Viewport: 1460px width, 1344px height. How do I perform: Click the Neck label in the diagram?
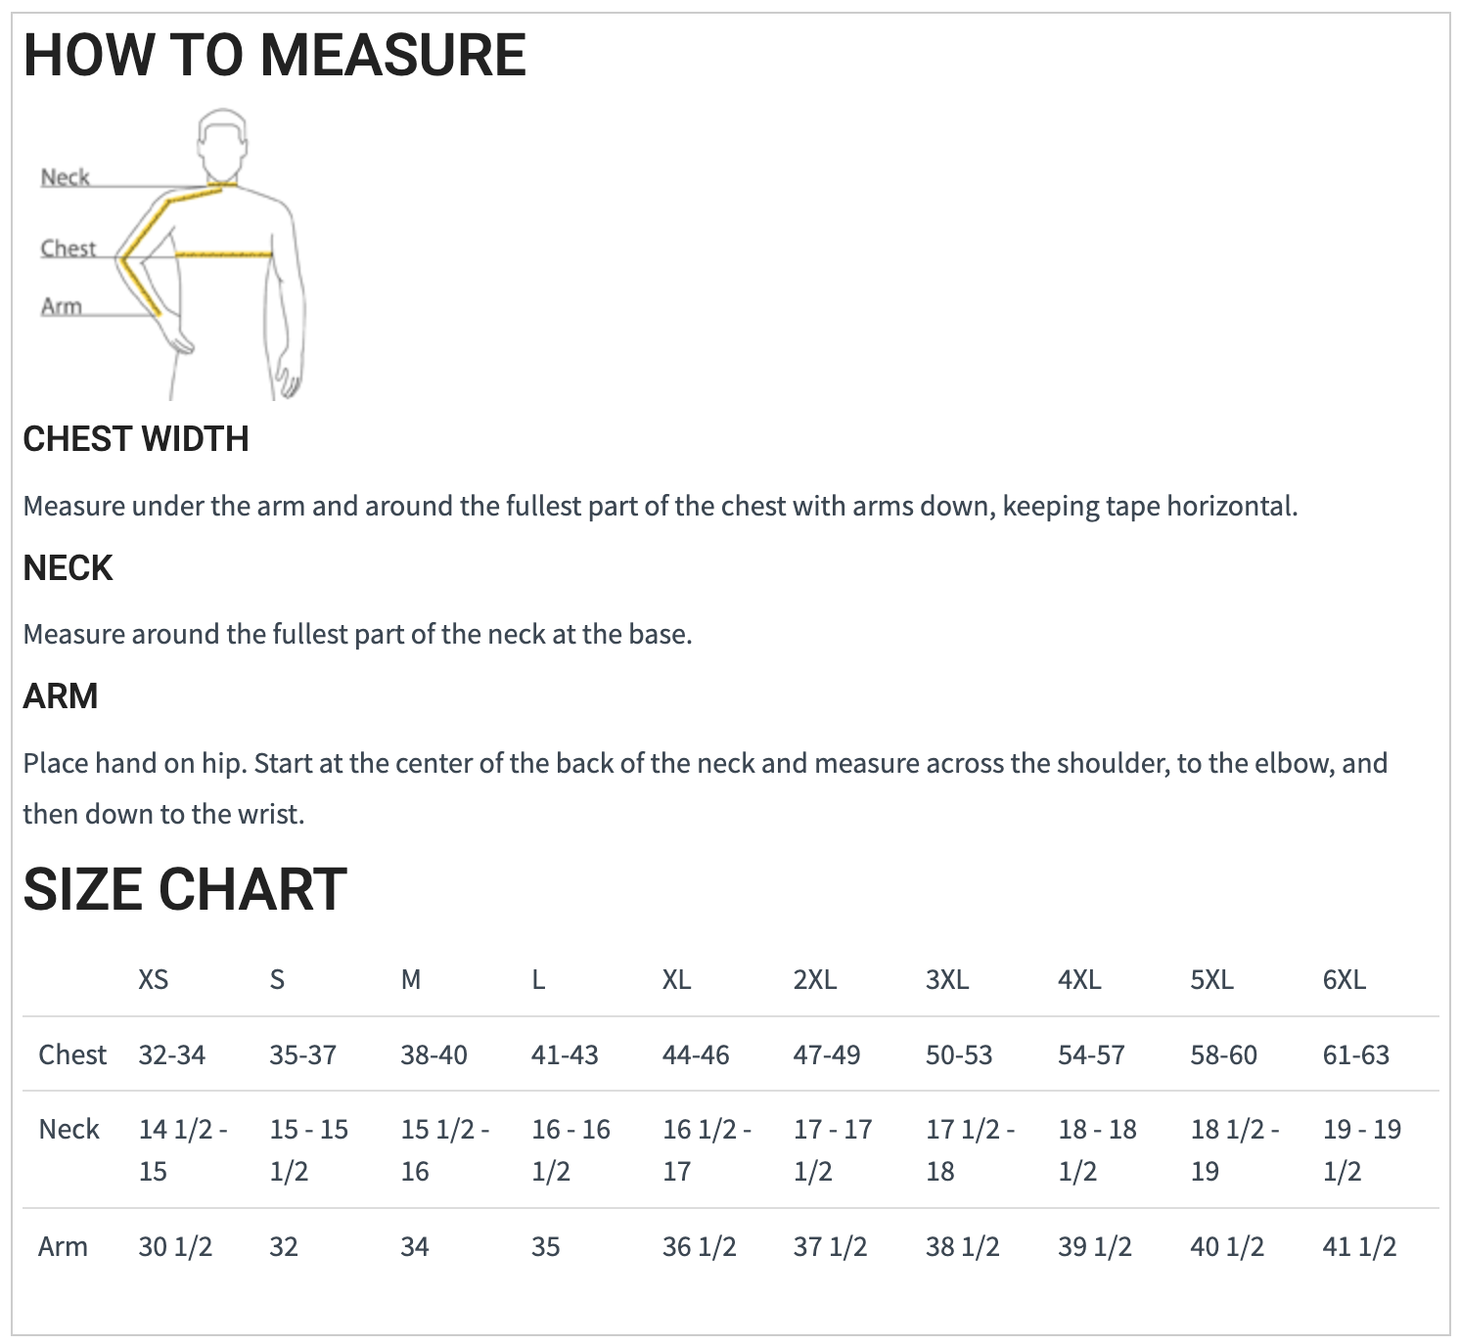(65, 177)
